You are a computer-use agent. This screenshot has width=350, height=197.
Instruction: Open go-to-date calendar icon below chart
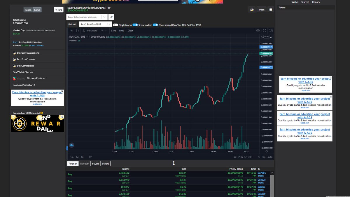(x=91, y=157)
